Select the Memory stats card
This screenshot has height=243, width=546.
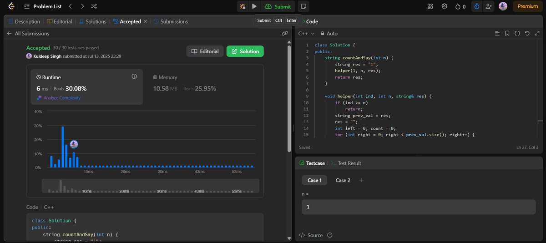tap(203, 87)
